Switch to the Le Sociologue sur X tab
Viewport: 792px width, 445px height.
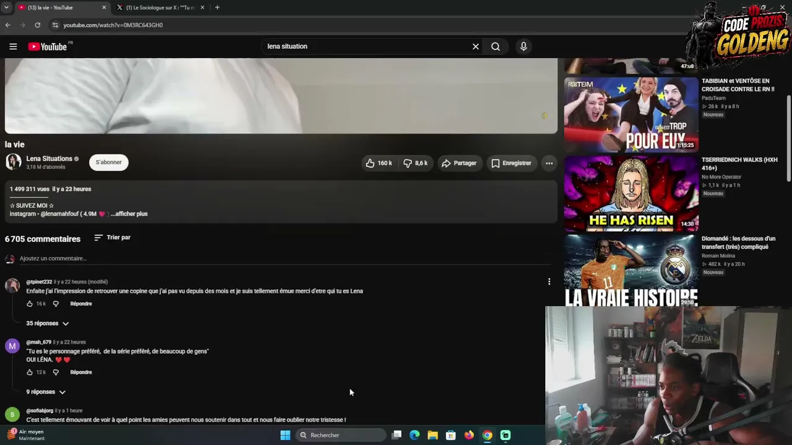coord(161,7)
